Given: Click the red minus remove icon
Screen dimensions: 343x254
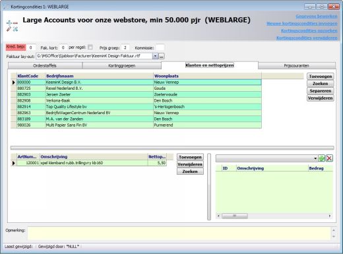Looking at the screenshot, I should click(15, 23).
